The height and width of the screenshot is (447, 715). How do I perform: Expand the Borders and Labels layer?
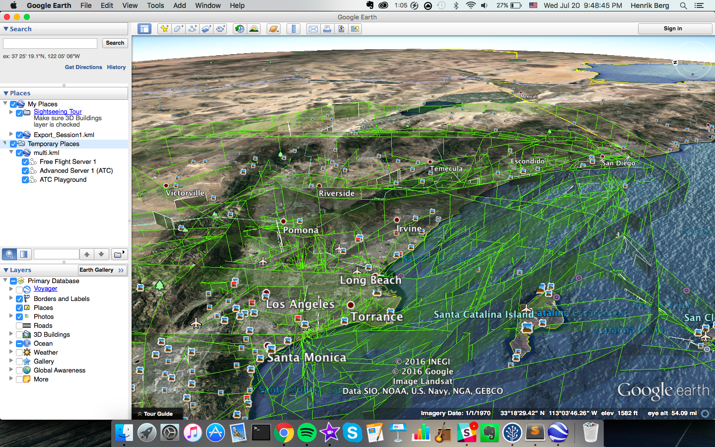coord(11,298)
